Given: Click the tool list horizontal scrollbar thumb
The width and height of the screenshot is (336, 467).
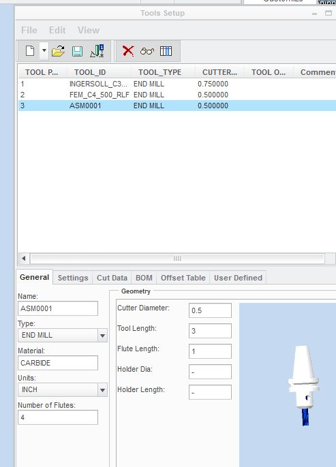Looking at the screenshot, I should pos(177,259).
